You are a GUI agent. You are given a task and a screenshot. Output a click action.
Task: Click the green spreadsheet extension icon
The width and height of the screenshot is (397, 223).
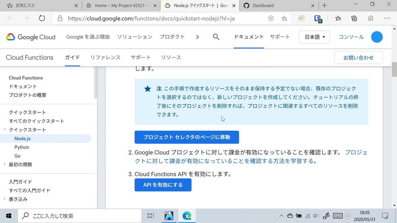pos(301,18)
